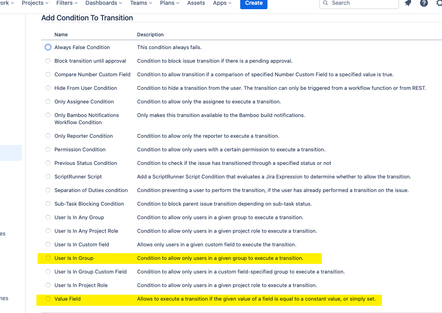
Task: Select the Only Assignee Condition option
Action: pos(48,101)
